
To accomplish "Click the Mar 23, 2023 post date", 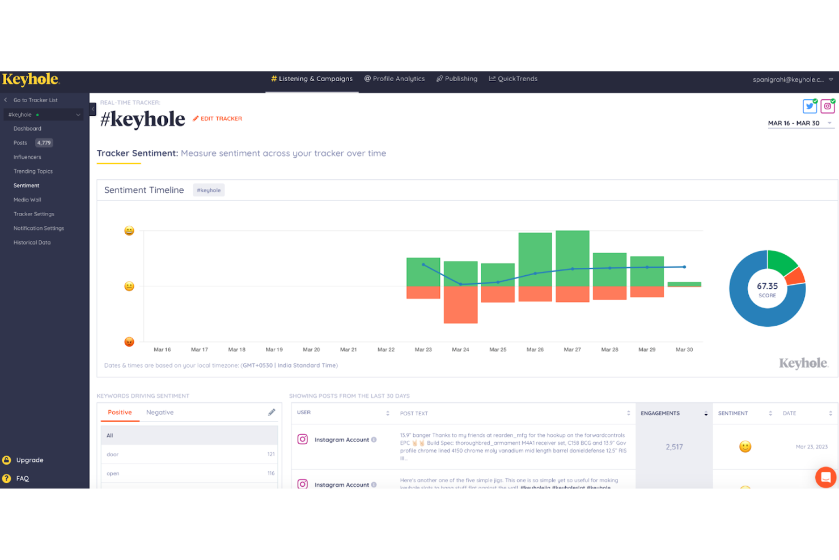I will [812, 447].
